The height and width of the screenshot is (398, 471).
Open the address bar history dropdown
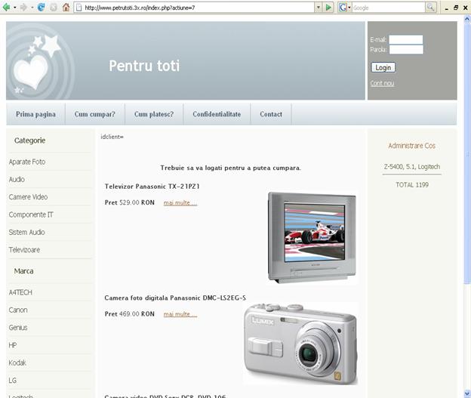coord(318,8)
